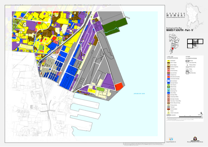The image size is (208, 147).
Task: Click the "Cemetery" legend label
Action: pyautogui.click(x=173, y=69)
